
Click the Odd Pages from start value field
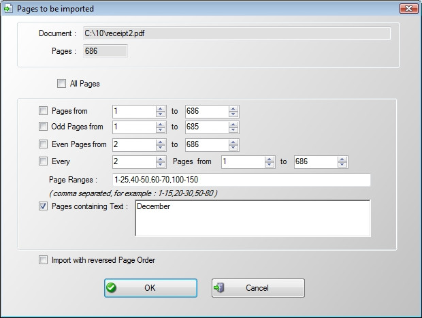point(134,127)
